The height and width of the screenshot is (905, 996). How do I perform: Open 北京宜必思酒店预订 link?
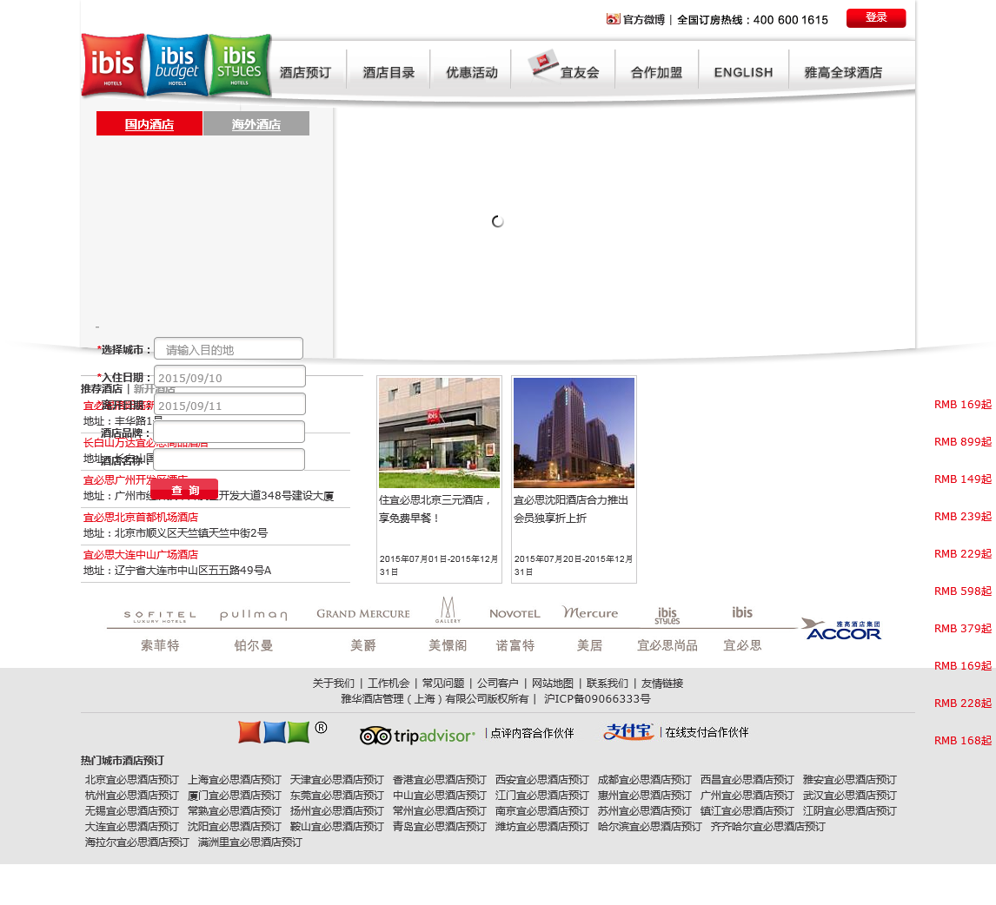click(x=132, y=780)
